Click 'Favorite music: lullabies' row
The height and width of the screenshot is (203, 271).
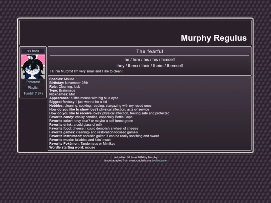(x=80, y=140)
